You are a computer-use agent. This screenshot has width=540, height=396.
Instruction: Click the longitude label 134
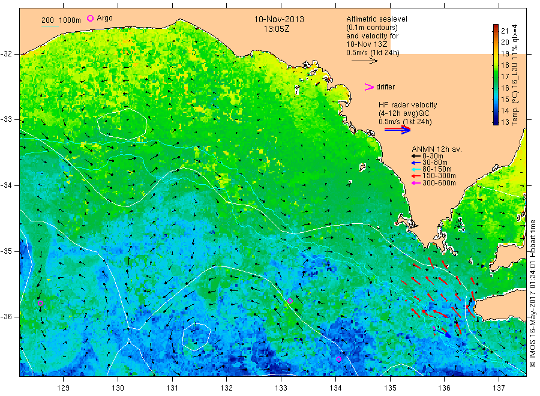(335, 388)
